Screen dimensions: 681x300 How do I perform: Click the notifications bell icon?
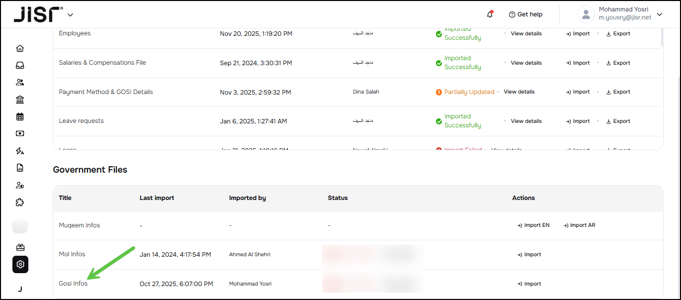490,14
